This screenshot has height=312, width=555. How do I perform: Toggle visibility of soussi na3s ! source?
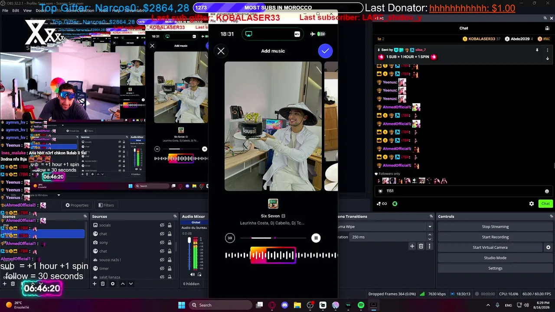tap(162, 260)
